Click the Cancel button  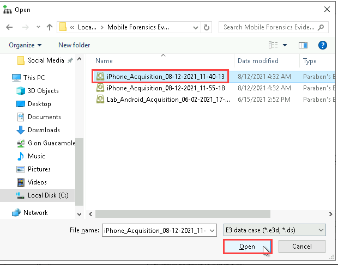coord(302,246)
